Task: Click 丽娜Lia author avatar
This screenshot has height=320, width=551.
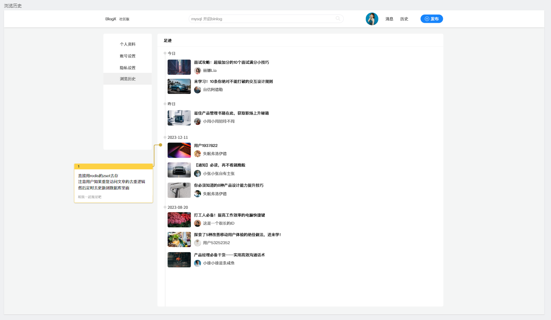Action: click(x=198, y=71)
